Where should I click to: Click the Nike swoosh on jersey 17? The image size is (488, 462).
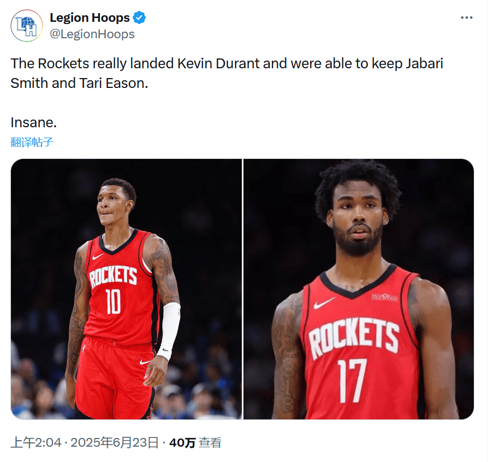click(x=324, y=303)
